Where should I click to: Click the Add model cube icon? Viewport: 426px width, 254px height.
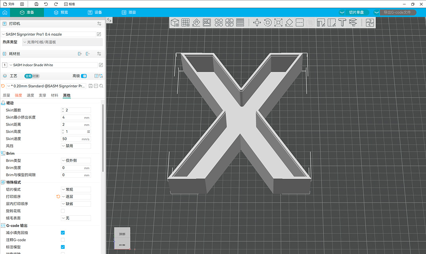175,23
